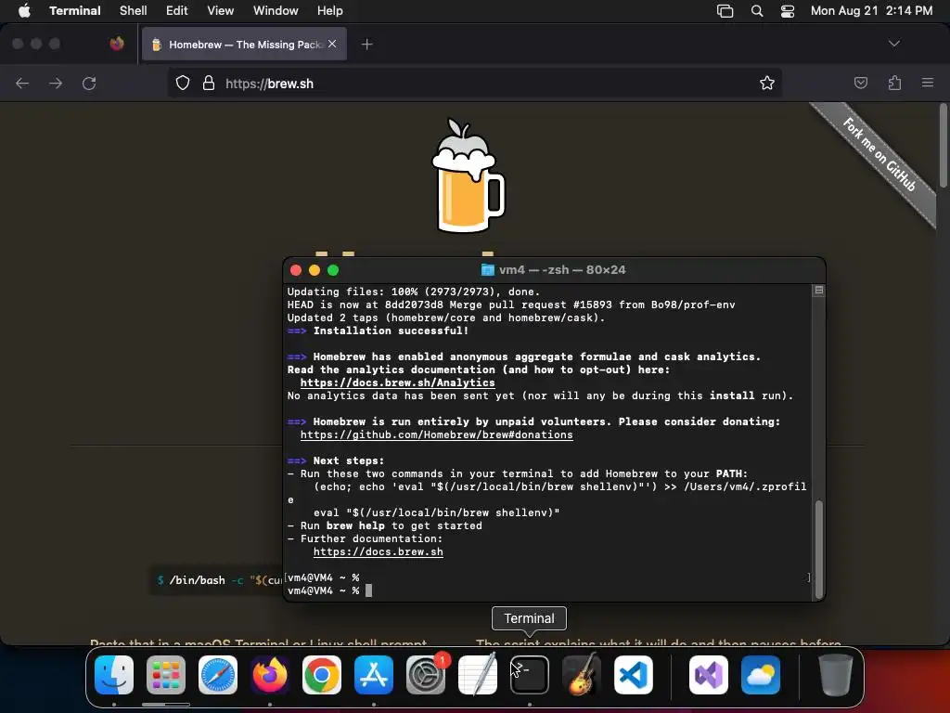
Task: Click the Terminal split pane button
Action: pyautogui.click(x=818, y=291)
